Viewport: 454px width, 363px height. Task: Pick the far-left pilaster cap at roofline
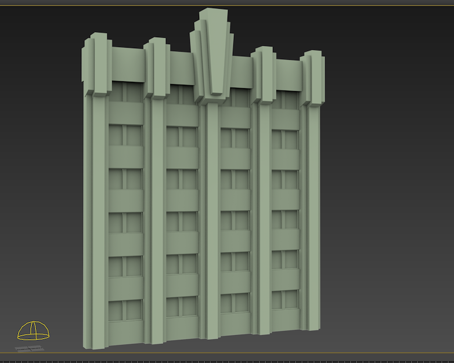point(98,64)
